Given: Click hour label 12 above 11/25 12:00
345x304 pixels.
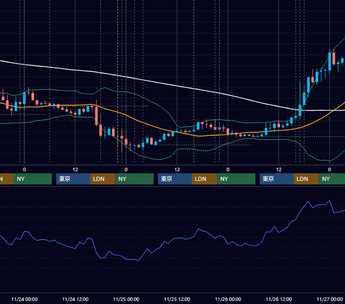Looking at the screenshot, I should 177,170.
